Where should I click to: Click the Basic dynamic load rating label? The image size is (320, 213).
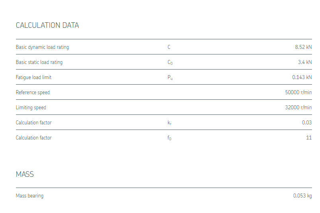(42, 47)
